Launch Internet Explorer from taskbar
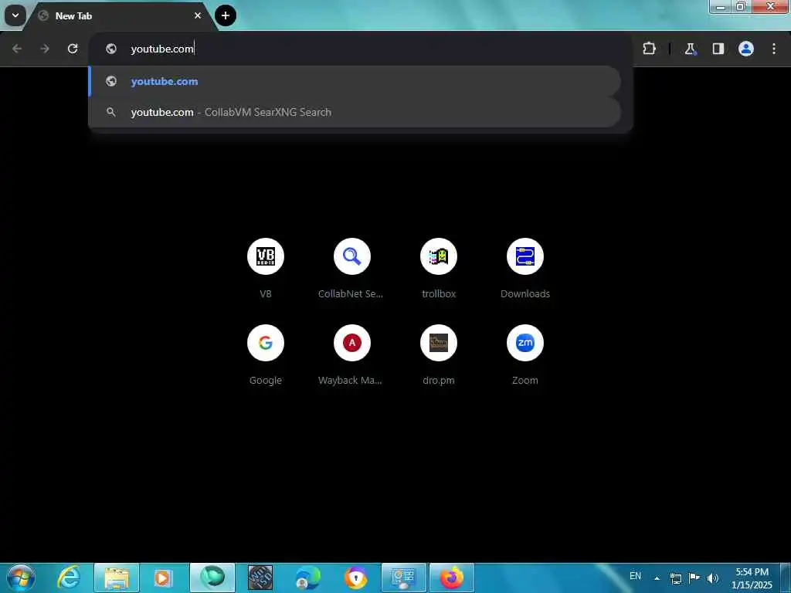This screenshot has height=593, width=791. pos(68,578)
